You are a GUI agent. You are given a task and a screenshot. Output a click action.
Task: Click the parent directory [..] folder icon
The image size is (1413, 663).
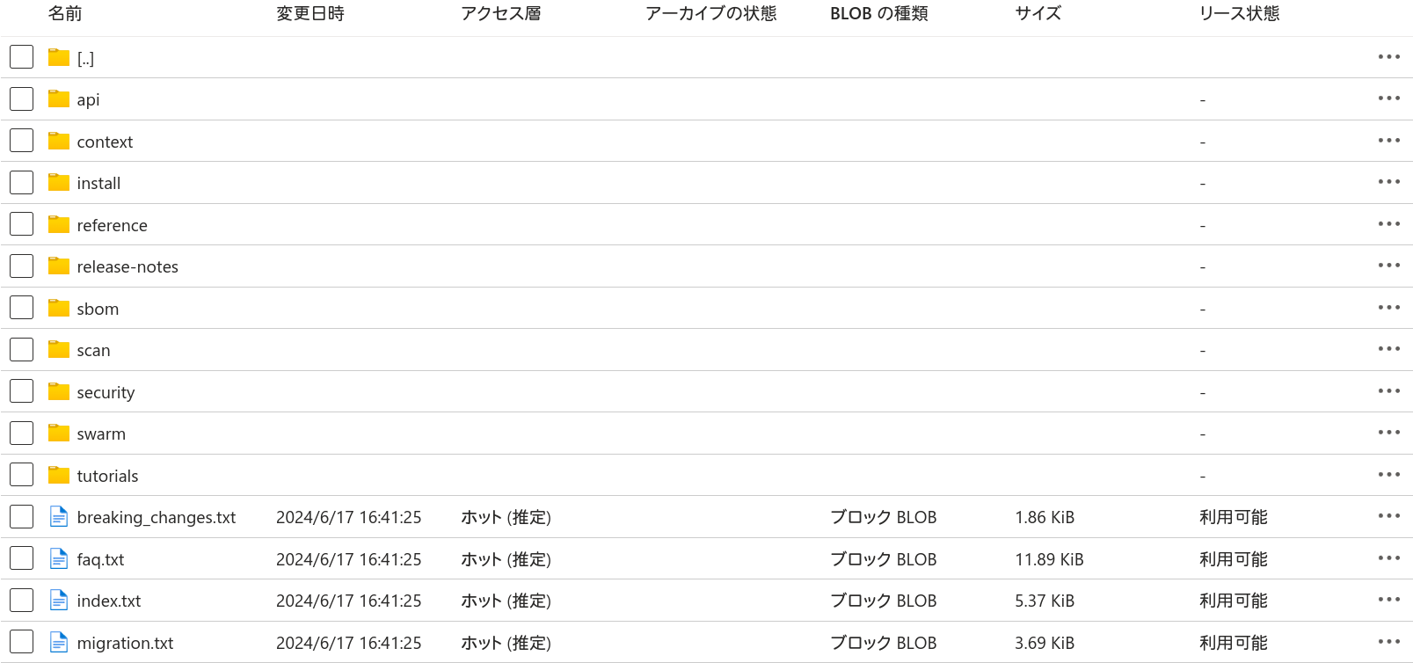click(x=59, y=57)
